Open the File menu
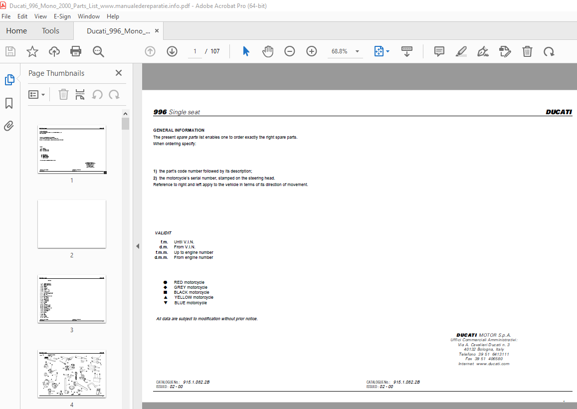The width and height of the screenshot is (577, 409). [x=6, y=16]
